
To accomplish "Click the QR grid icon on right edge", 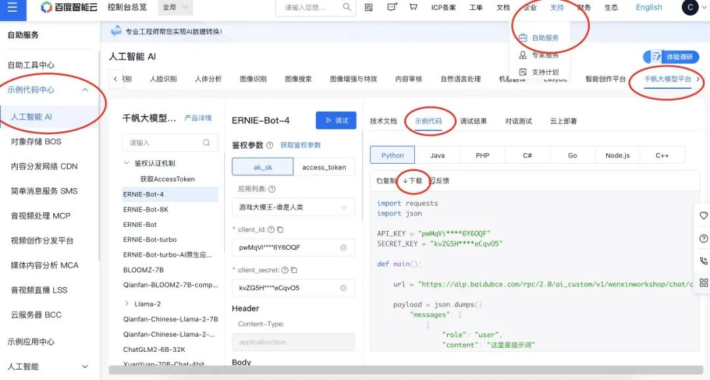I will pos(703,283).
